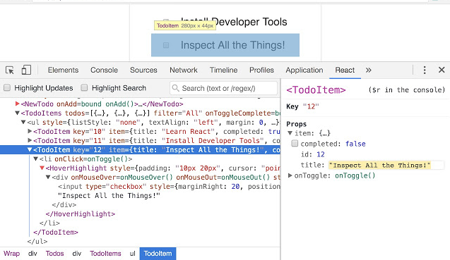Focus the component search field
Screen dimensions: 450x260
point(223,88)
